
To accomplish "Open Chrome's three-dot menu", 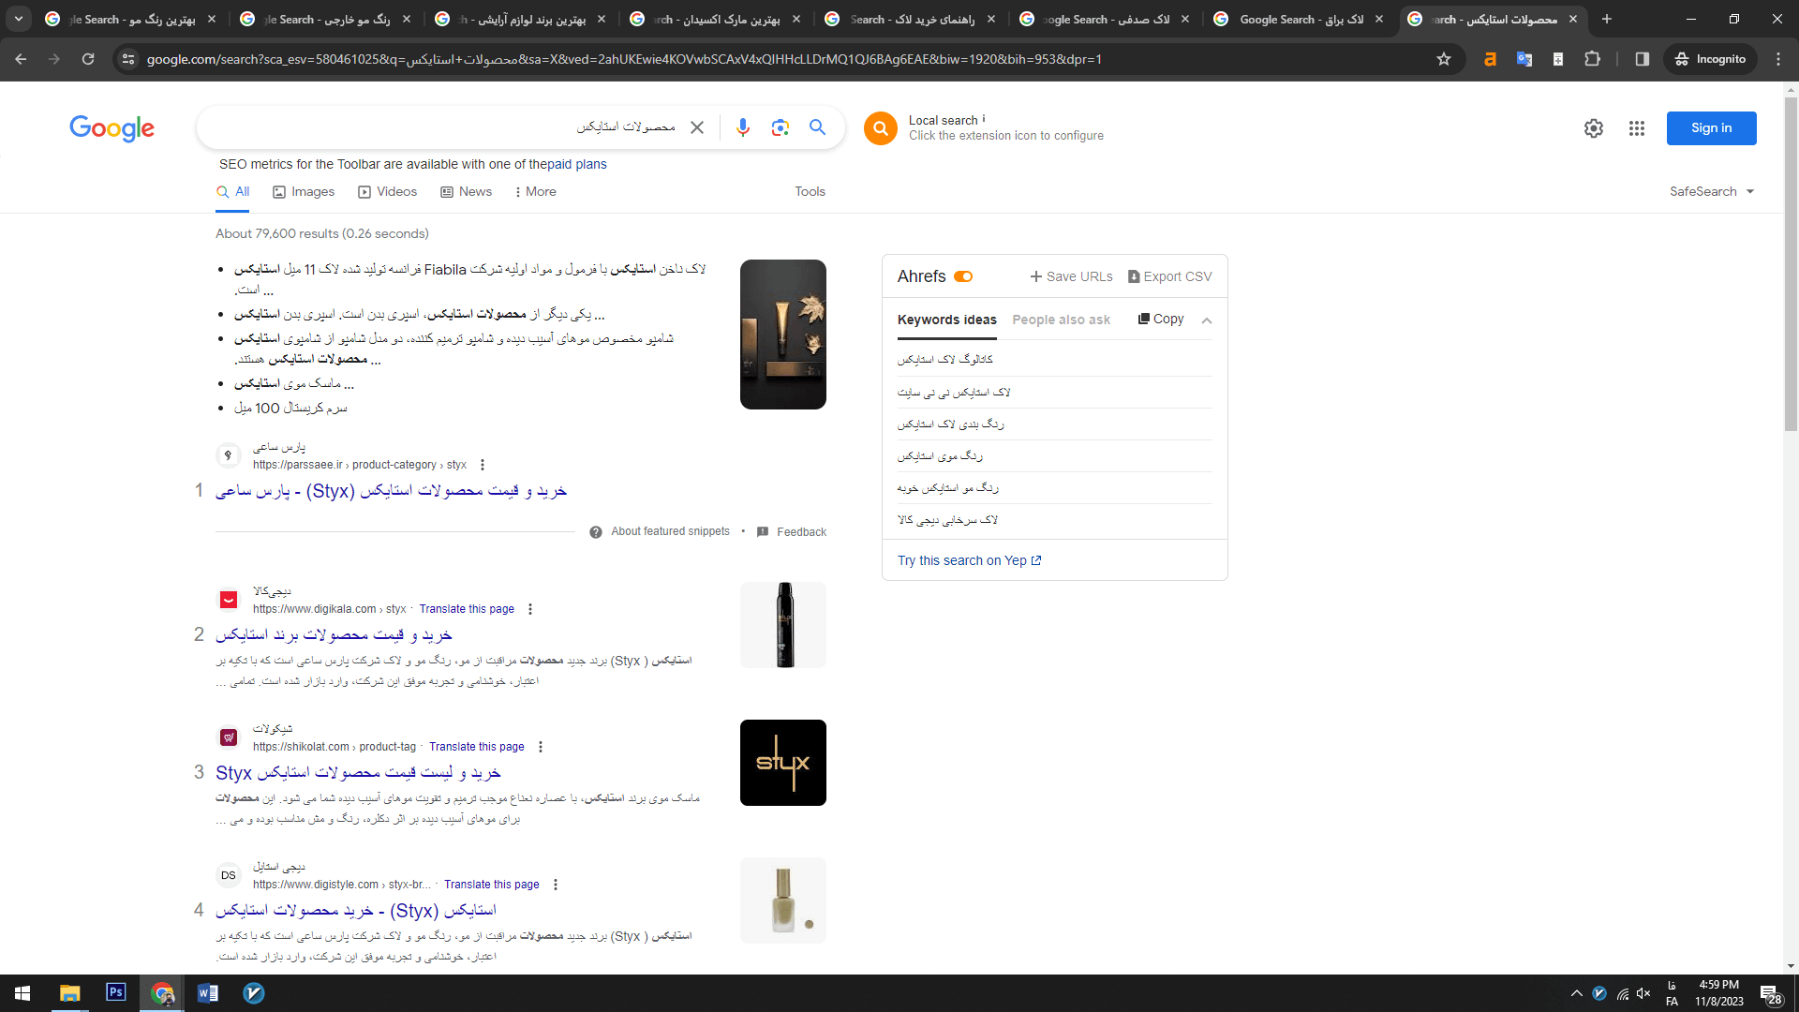I will point(1778,59).
